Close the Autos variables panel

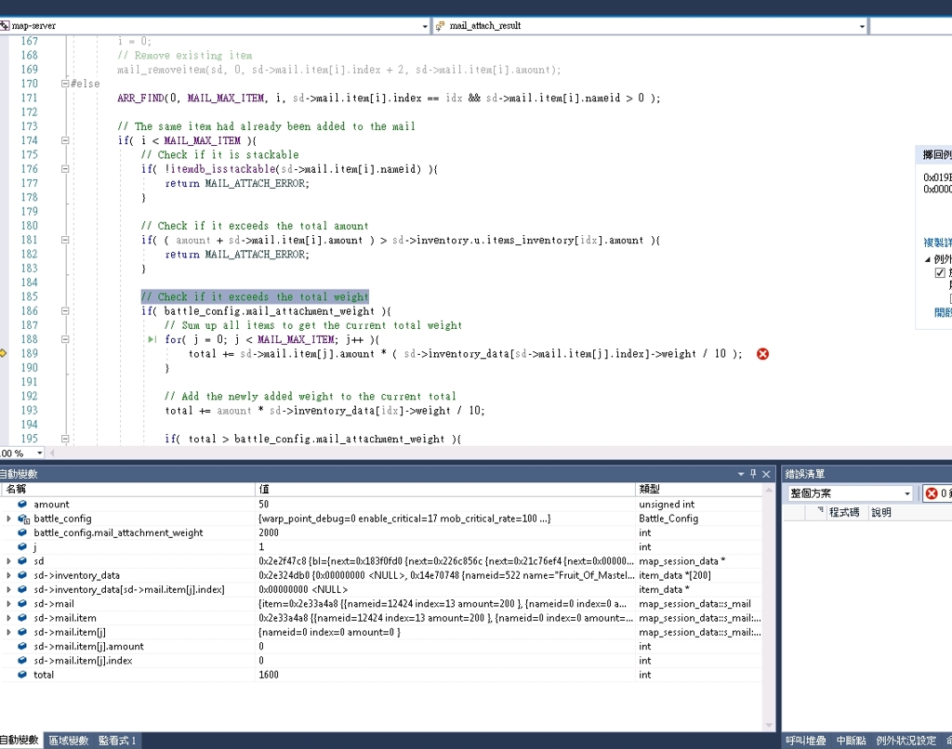pyautogui.click(x=766, y=474)
